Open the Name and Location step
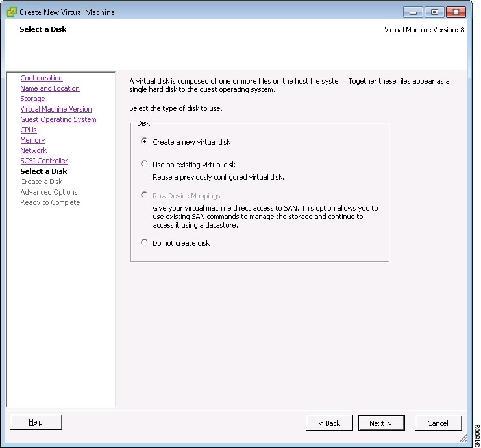 (50, 88)
